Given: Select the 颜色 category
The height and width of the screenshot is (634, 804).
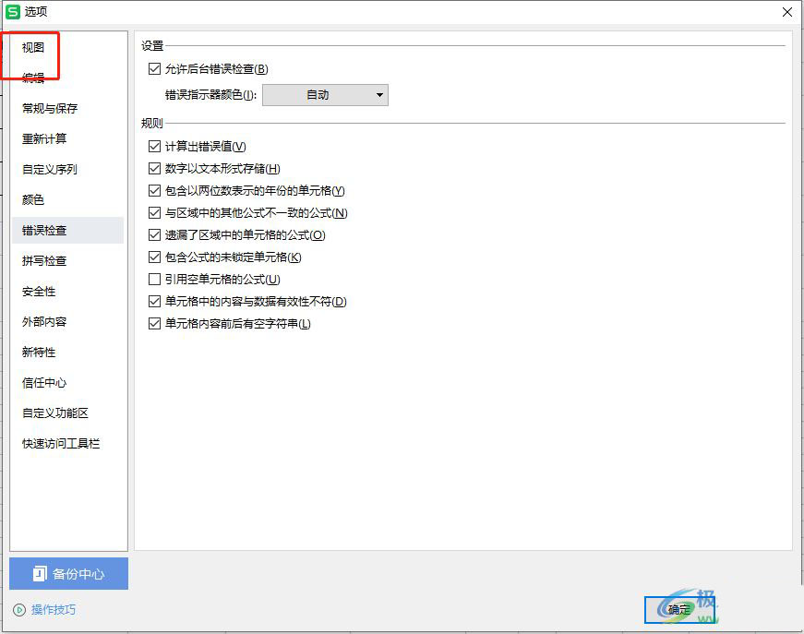Looking at the screenshot, I should point(33,200).
